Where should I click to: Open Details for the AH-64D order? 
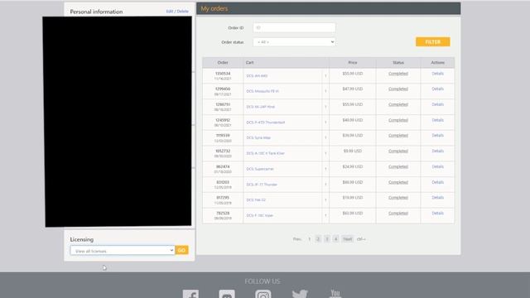coord(437,74)
